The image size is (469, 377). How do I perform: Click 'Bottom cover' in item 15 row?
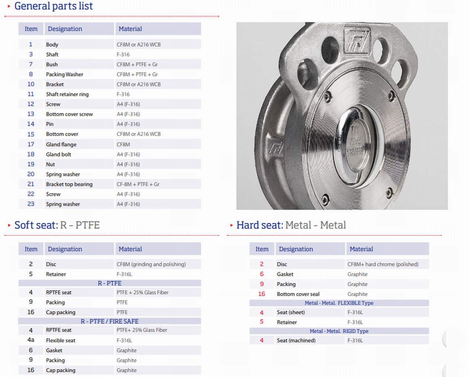[x=62, y=134]
